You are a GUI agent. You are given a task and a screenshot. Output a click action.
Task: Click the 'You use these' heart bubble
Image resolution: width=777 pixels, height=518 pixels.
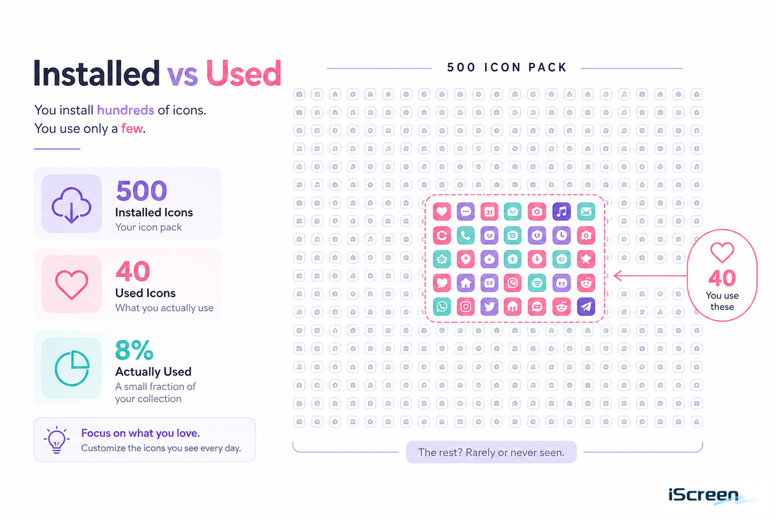pyautogui.click(x=722, y=276)
